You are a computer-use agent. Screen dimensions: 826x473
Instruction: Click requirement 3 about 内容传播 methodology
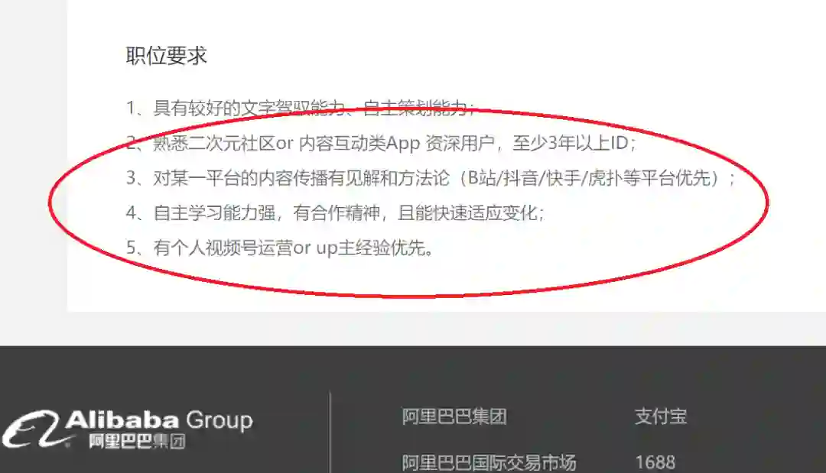(431, 178)
